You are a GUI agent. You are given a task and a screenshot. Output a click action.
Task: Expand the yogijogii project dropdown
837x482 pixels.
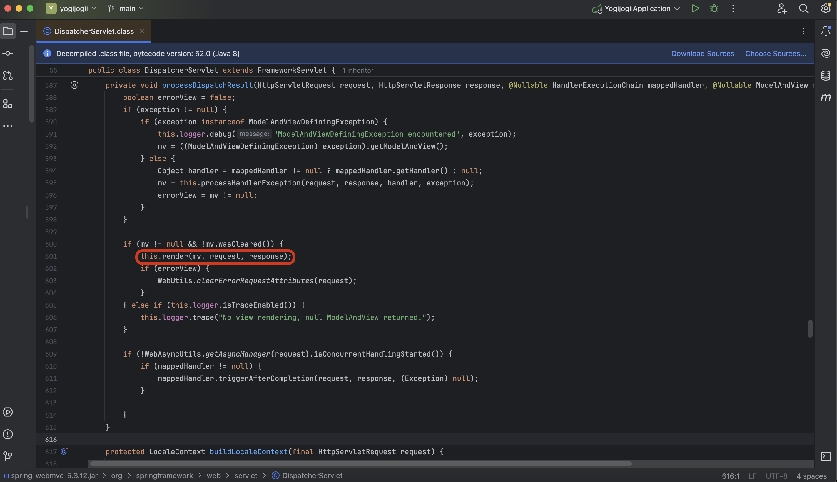[74, 9]
